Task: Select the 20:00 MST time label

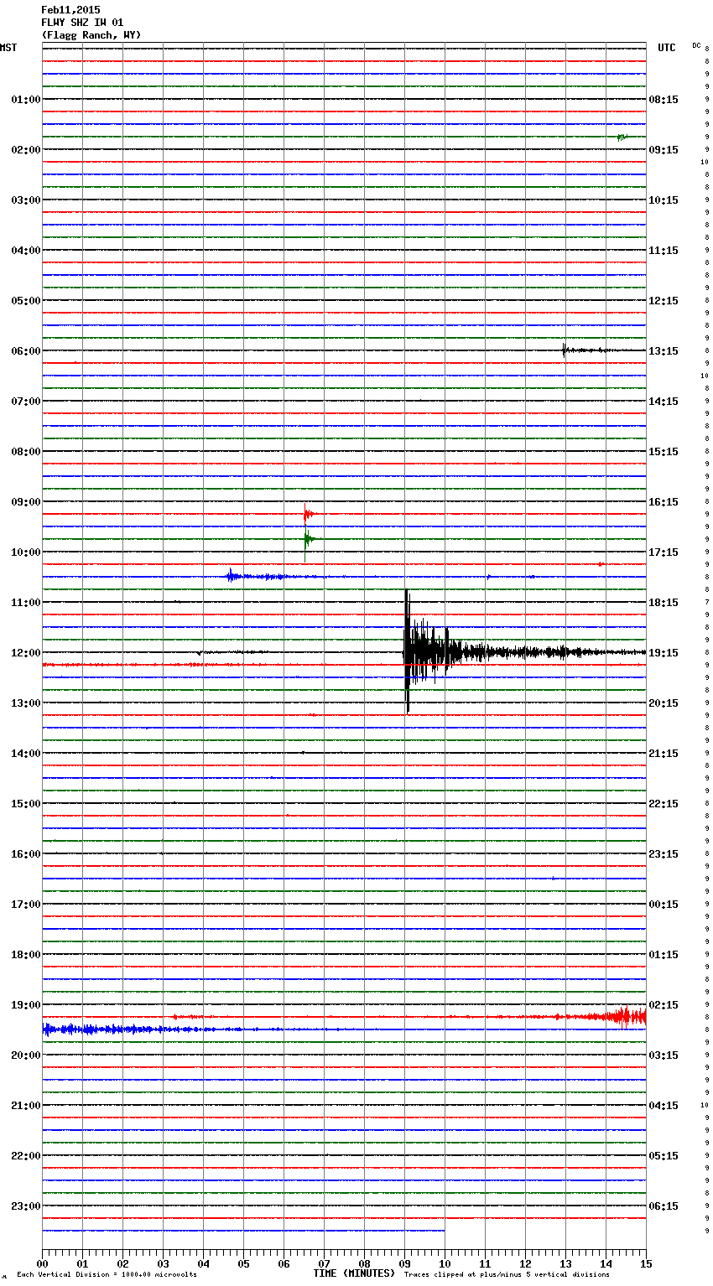Action: pos(26,1055)
